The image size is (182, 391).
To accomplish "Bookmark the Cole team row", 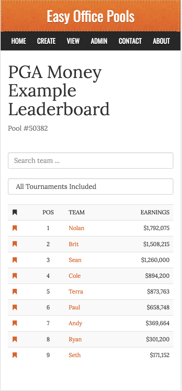I will [x=15, y=276].
